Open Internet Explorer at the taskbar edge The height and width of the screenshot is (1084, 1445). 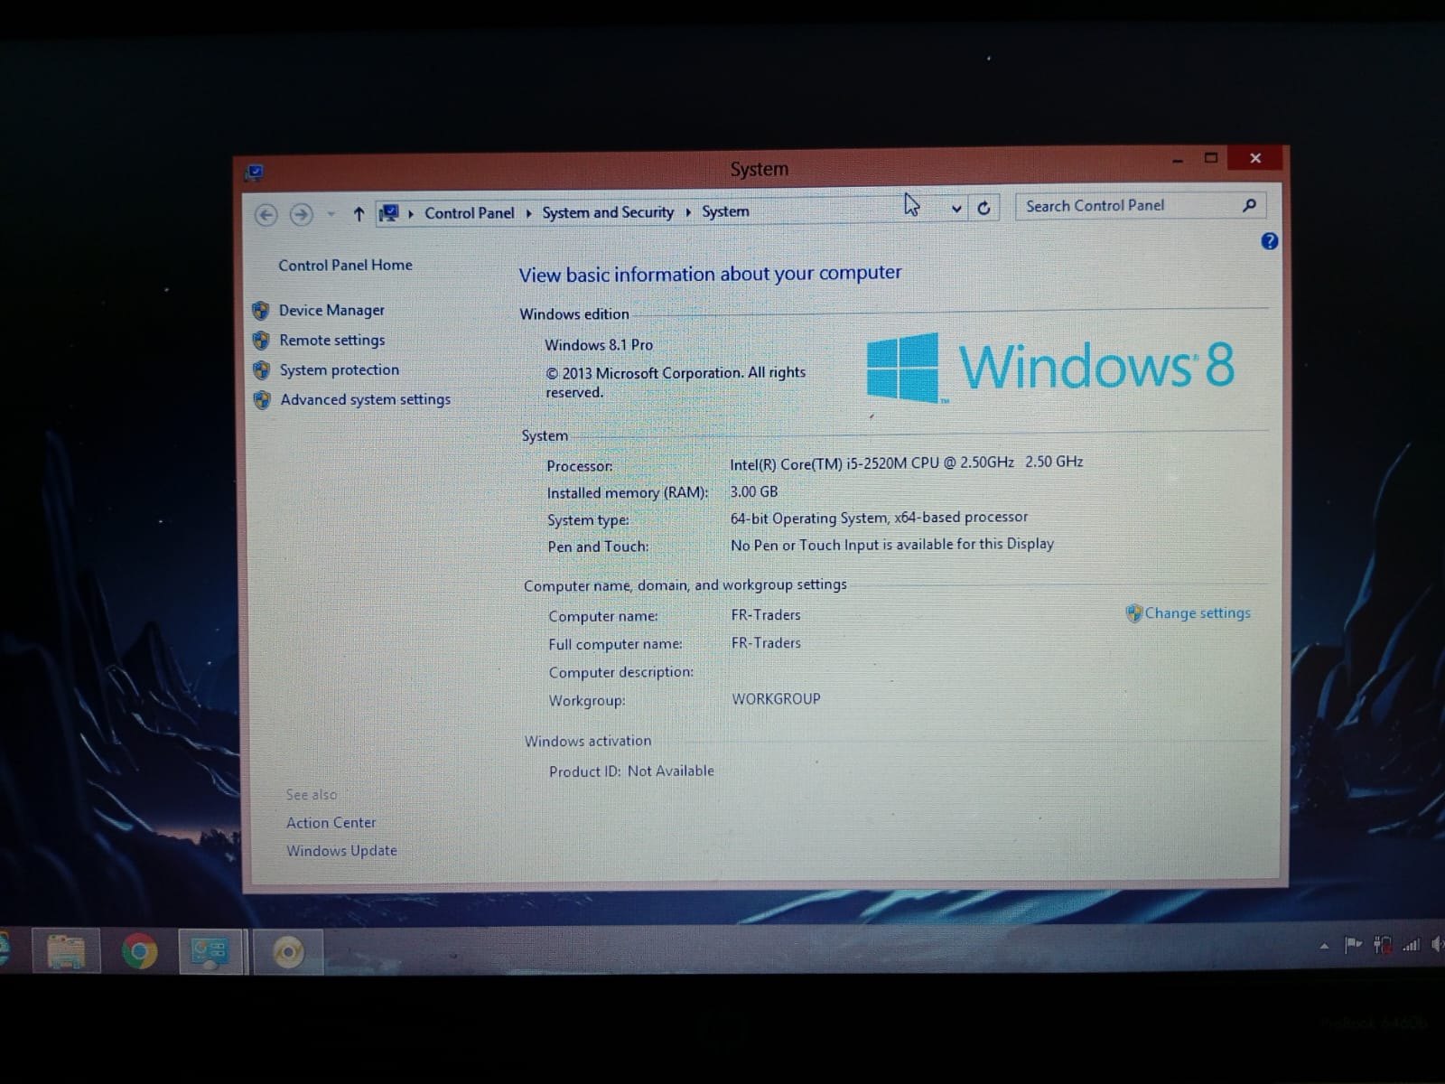click(4, 950)
